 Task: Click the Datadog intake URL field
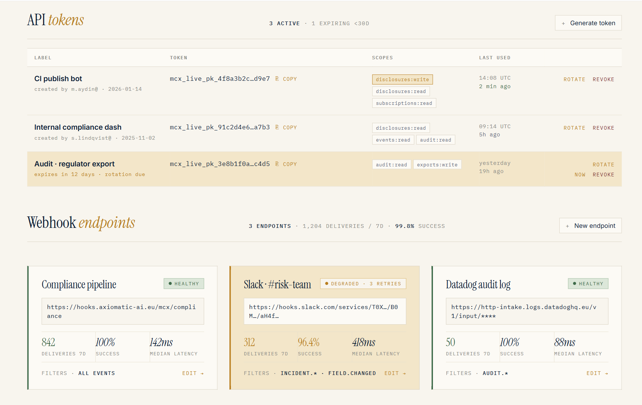(527, 311)
